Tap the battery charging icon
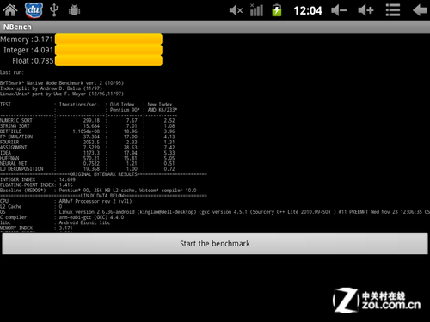The image size is (430, 322). click(x=277, y=10)
